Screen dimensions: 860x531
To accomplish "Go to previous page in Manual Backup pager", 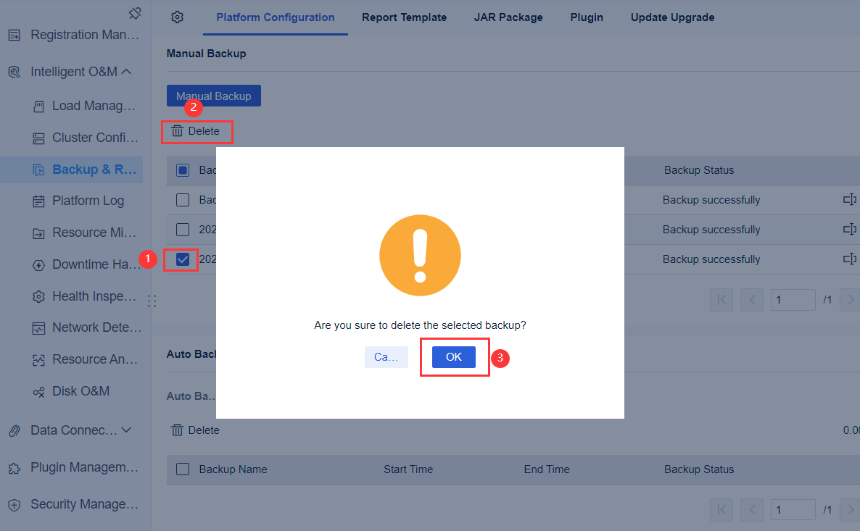I will pyautogui.click(x=752, y=300).
